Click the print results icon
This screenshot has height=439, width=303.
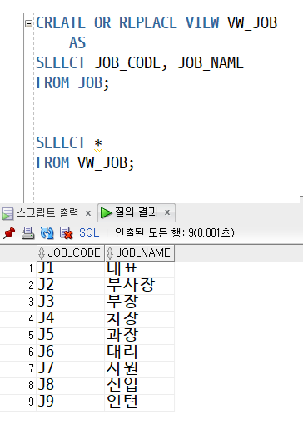[x=28, y=233]
